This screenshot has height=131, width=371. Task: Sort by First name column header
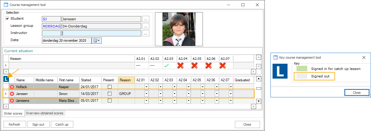pyautogui.click(x=69, y=80)
